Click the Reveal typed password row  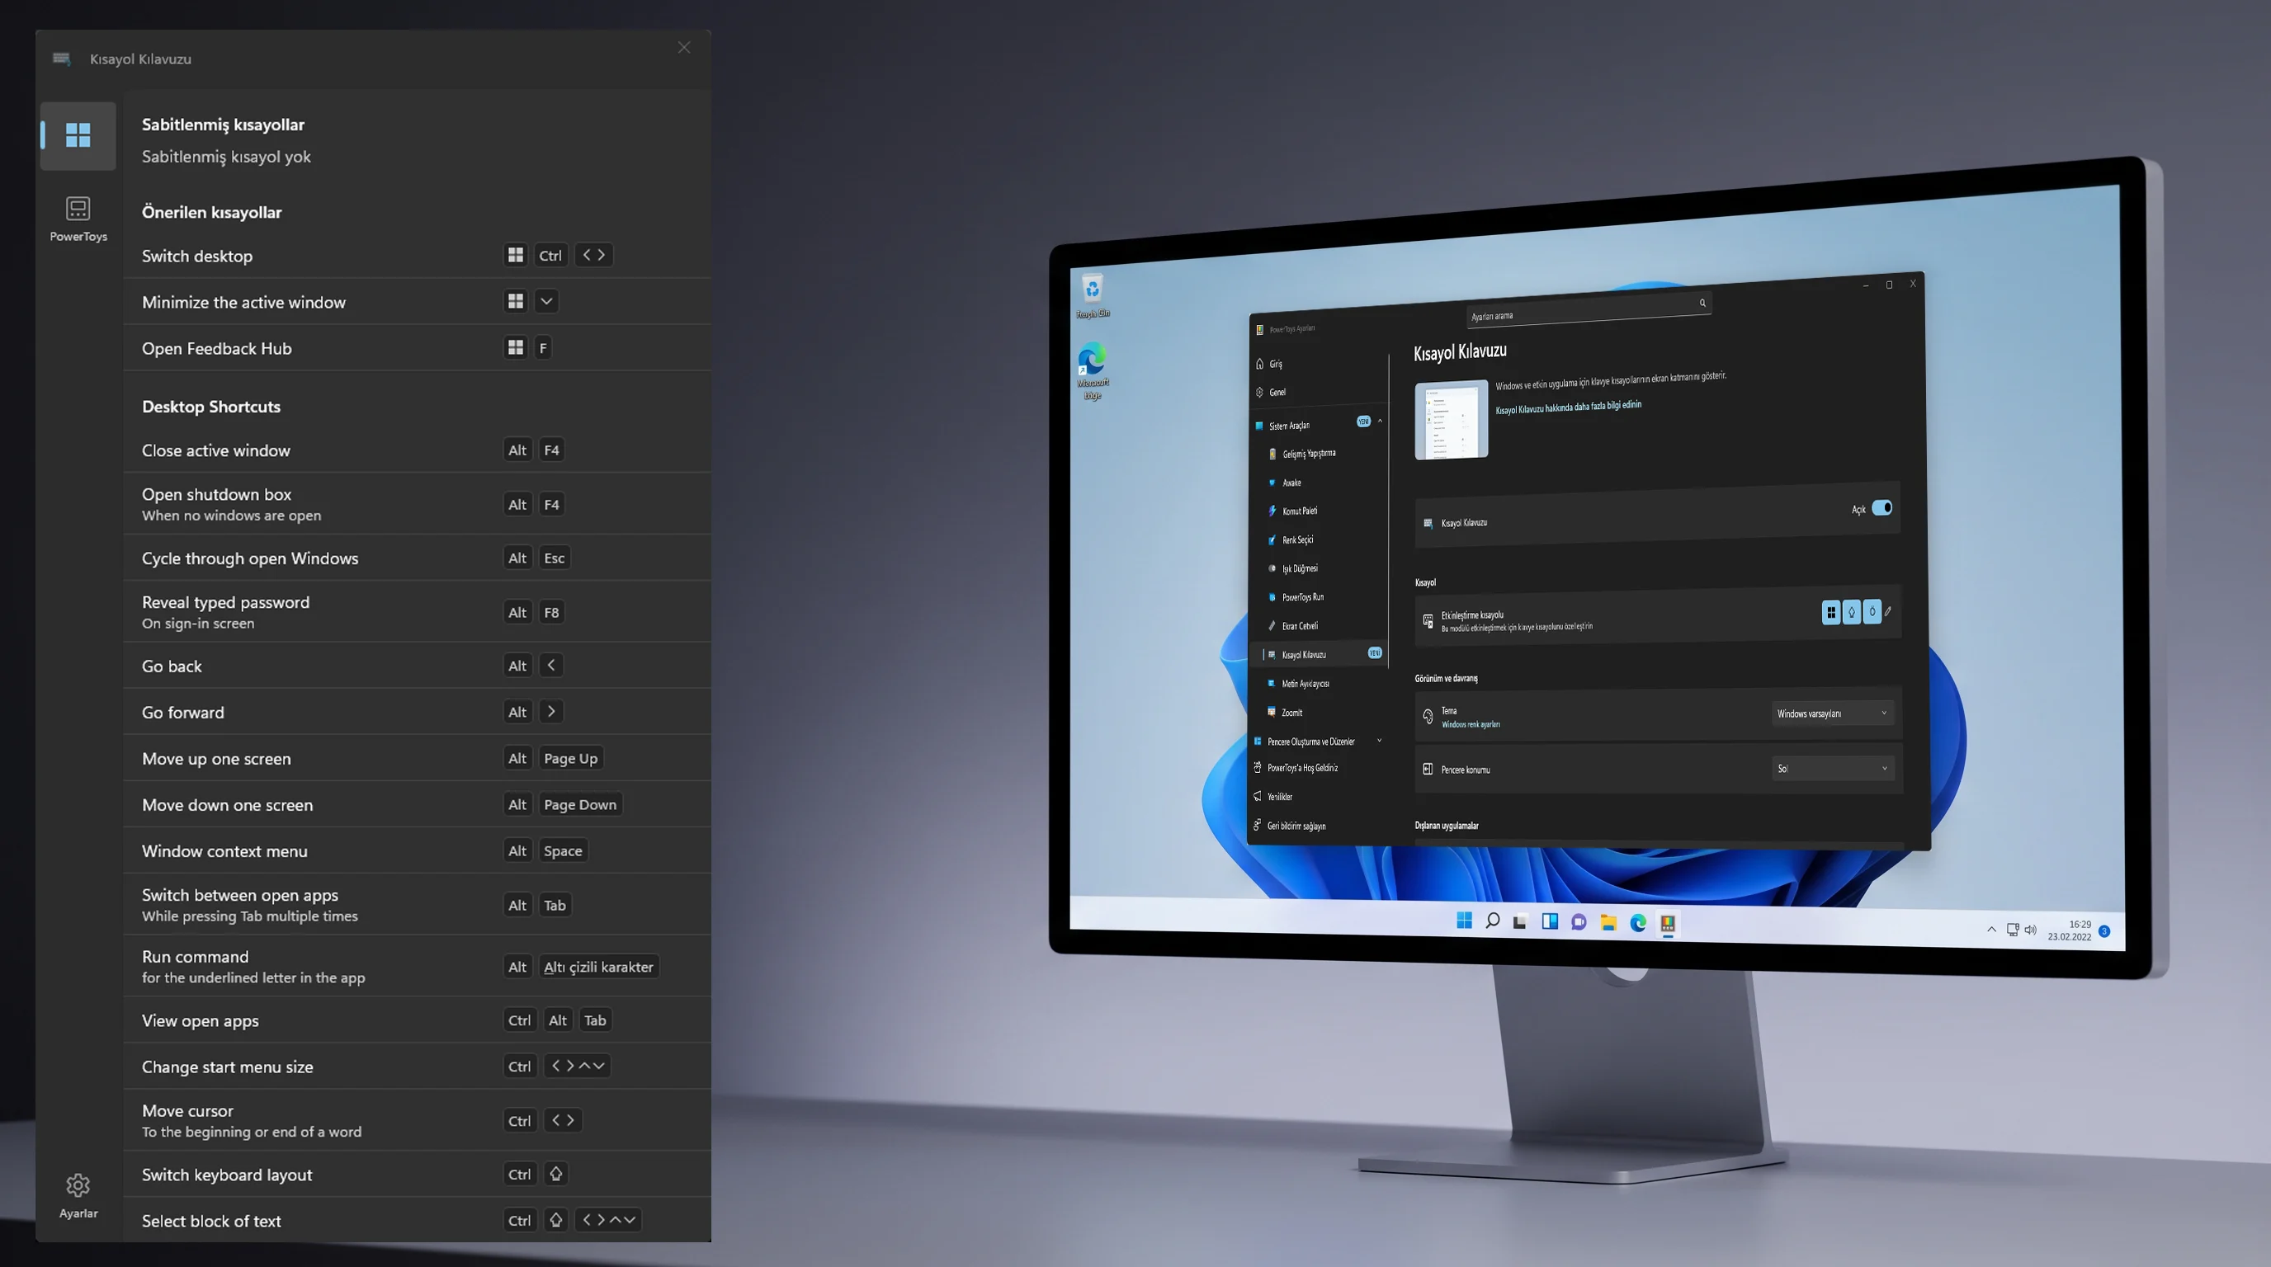point(417,611)
